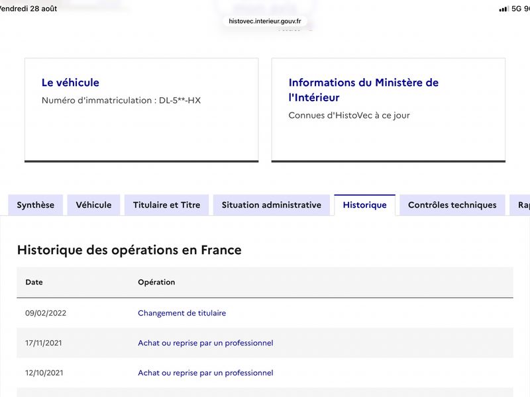The image size is (530, 397).
Task: Click the Informations du Ministère de l'Intérieur heading
Action: click(363, 90)
